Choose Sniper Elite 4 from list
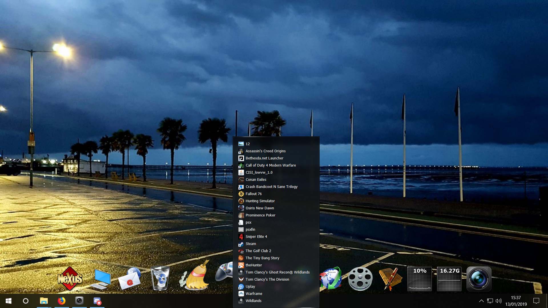 point(256,237)
